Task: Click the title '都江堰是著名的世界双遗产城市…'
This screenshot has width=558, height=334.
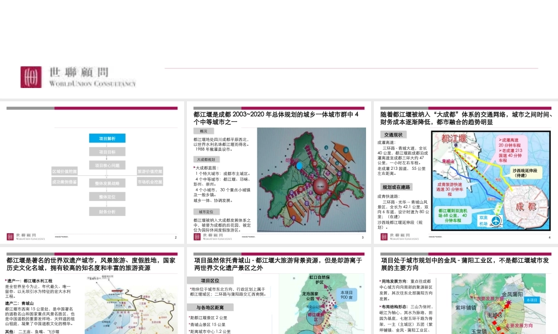Action: click(91, 264)
